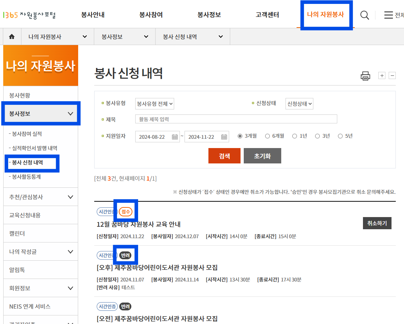Expand the 회원정보 sidebar section

point(41,288)
